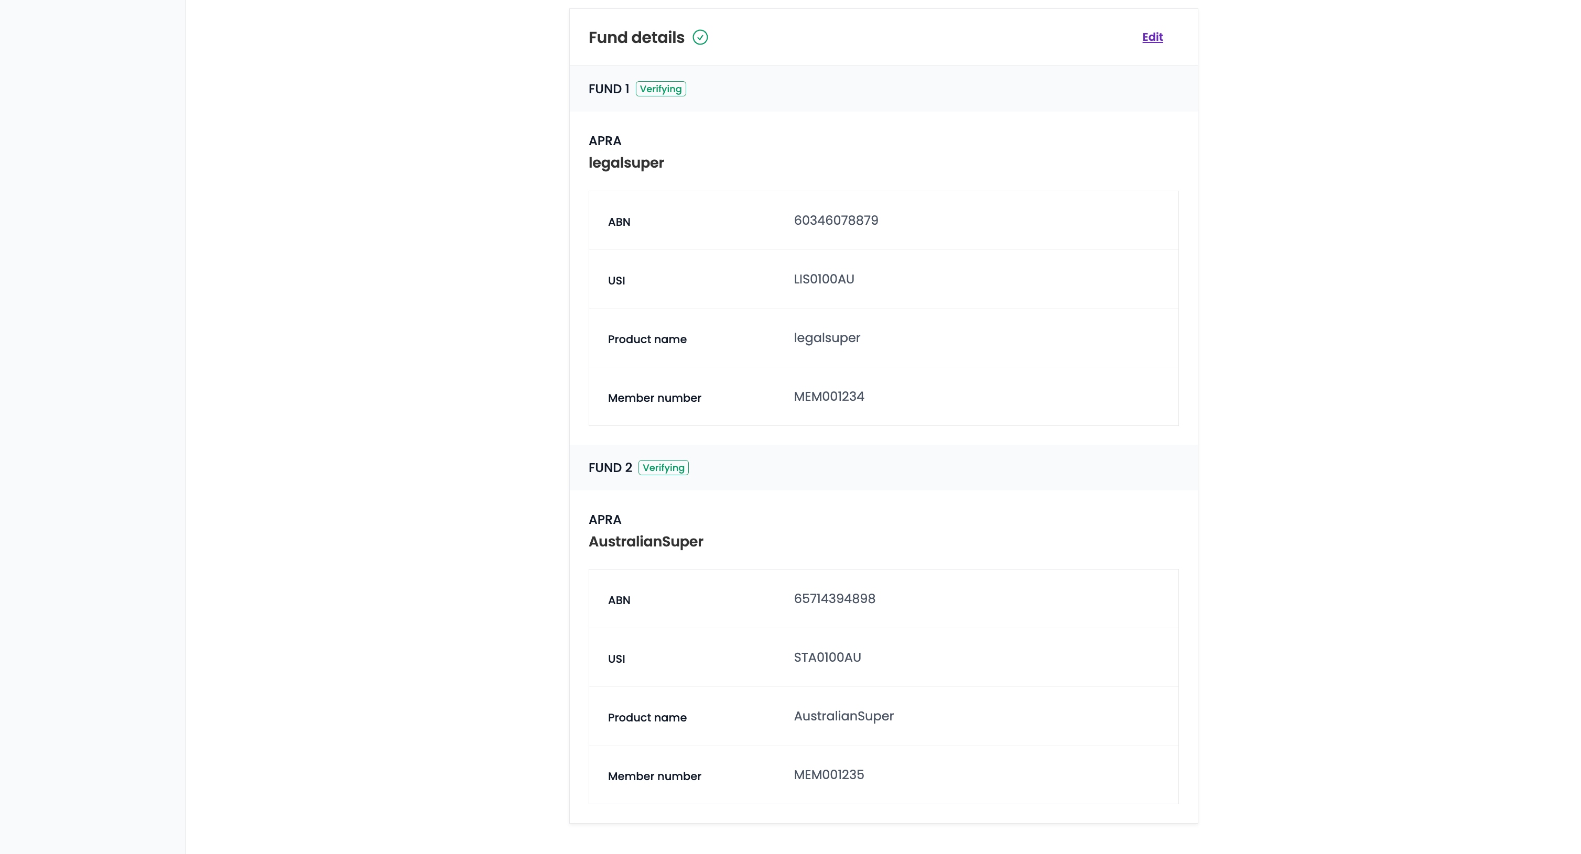
Task: Click the Verifying badge next to FUND 1
Action: pos(660,89)
